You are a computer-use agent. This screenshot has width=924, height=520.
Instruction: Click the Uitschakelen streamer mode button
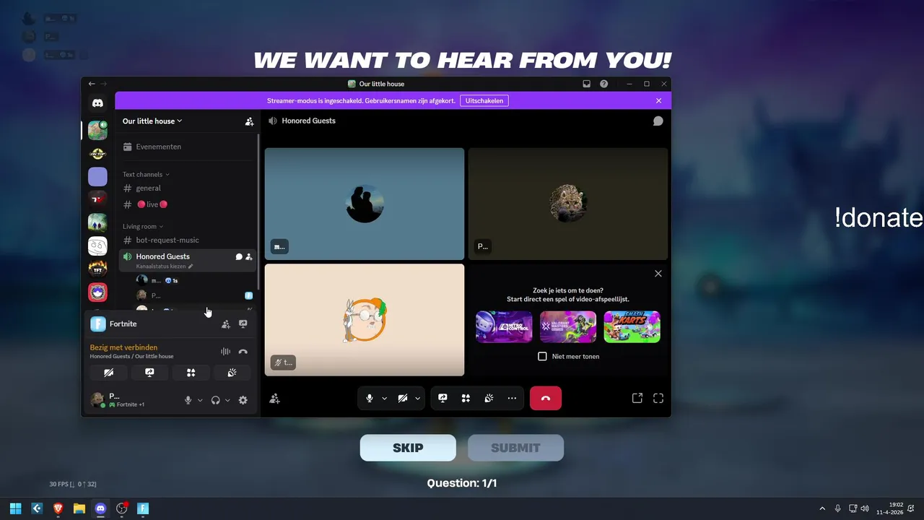tap(484, 100)
